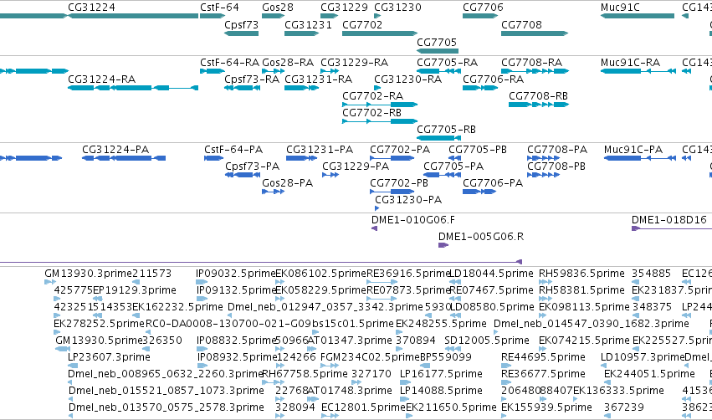This screenshot has height=420, width=712.
Task: Click the CG31229 gene label
Action: coord(344,8)
